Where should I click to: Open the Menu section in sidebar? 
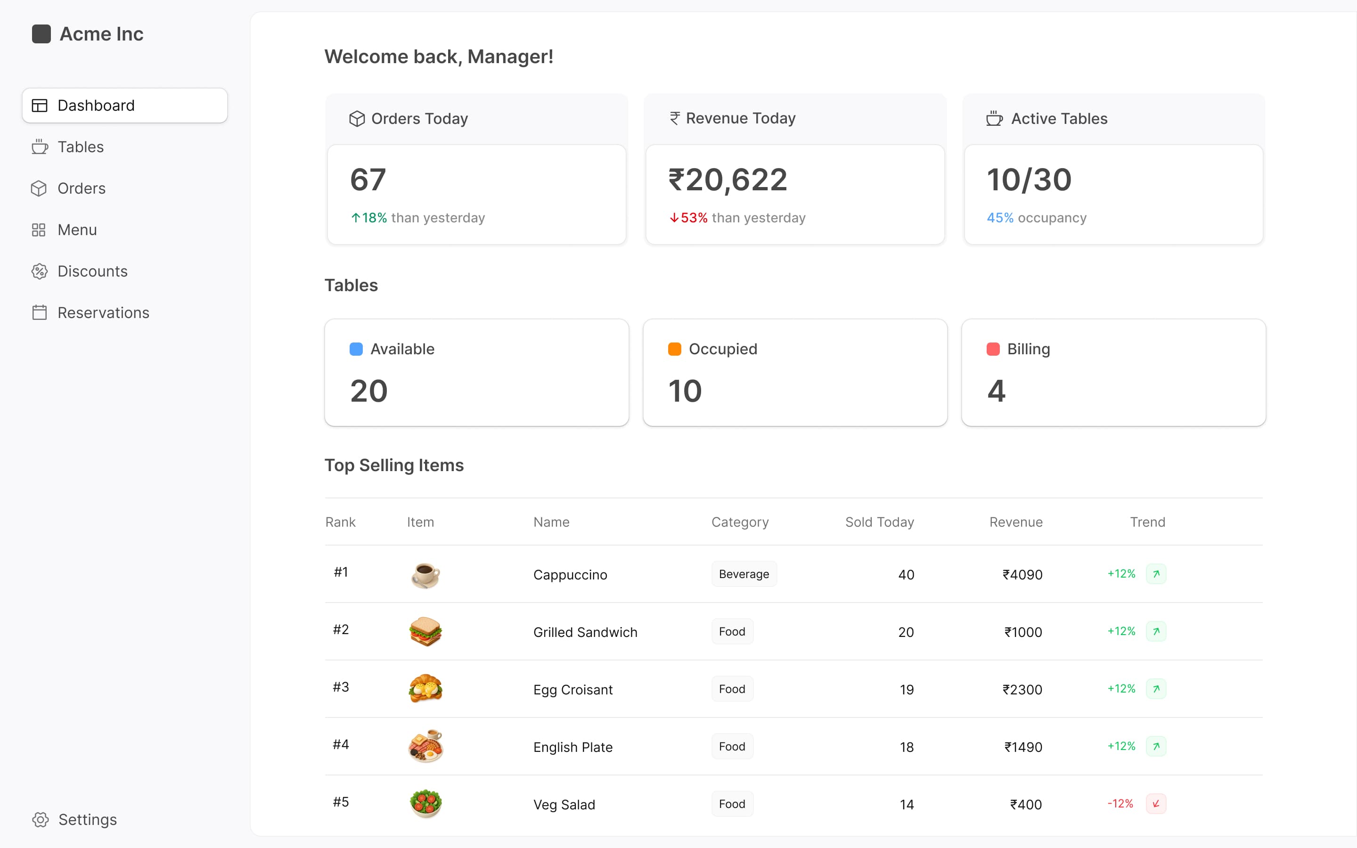point(77,230)
